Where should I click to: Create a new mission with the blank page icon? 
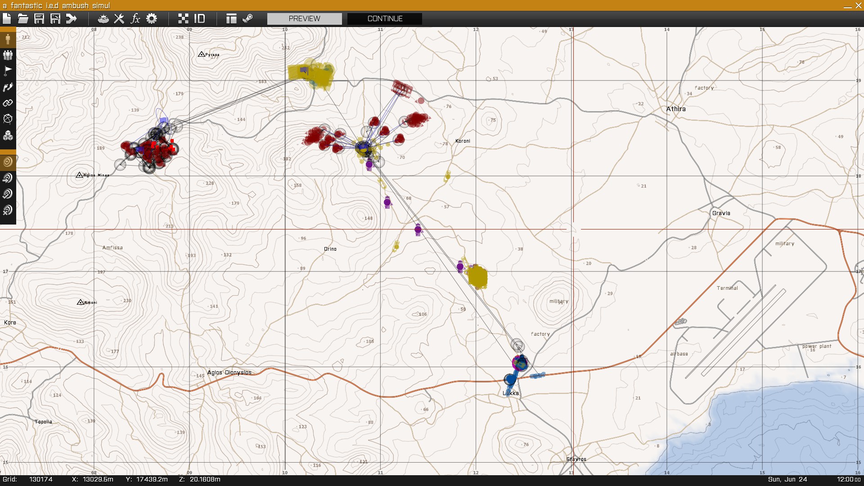pyautogui.click(x=7, y=18)
